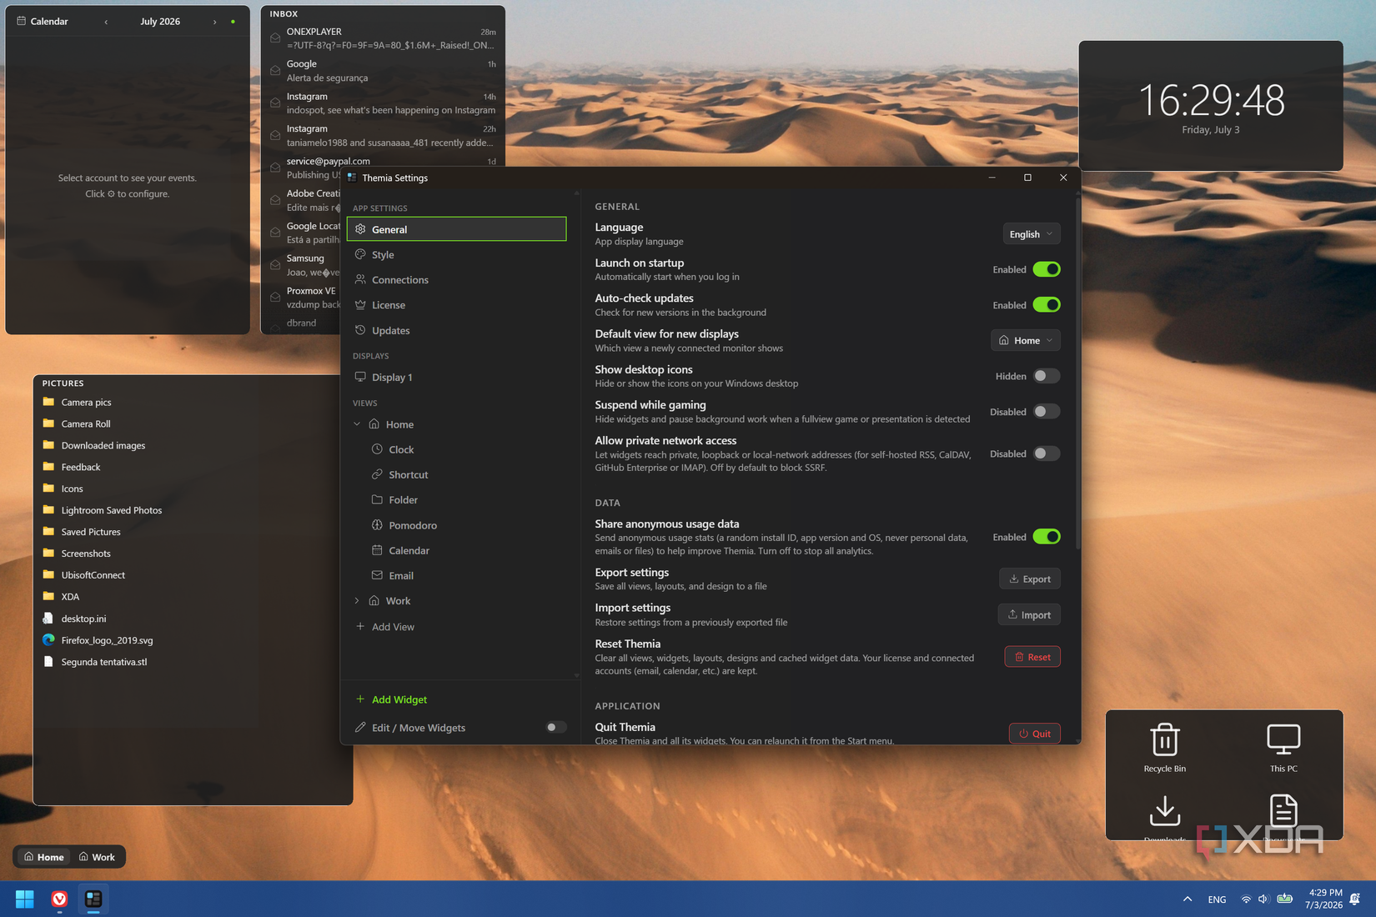
Task: Select General in App Settings
Action: tap(457, 229)
